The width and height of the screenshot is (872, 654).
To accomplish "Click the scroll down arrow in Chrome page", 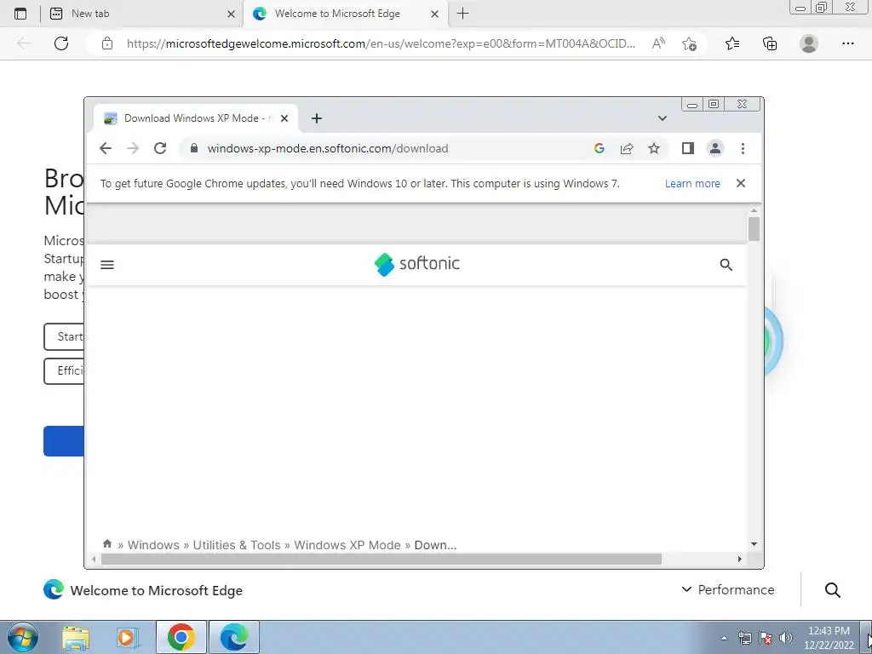I will pyautogui.click(x=754, y=544).
